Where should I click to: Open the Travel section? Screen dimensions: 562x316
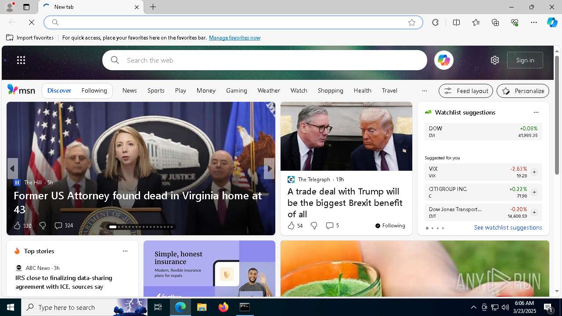389,90
